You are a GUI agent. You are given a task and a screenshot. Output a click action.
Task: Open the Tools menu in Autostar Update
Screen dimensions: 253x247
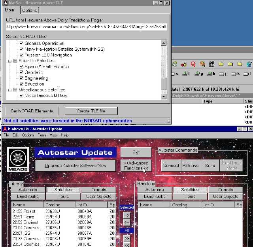coord(42,135)
